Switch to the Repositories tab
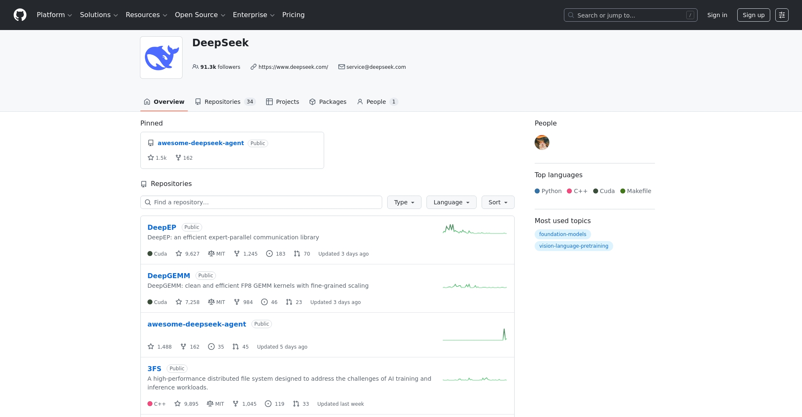Screen dimensions: 802x417 [x=225, y=102]
